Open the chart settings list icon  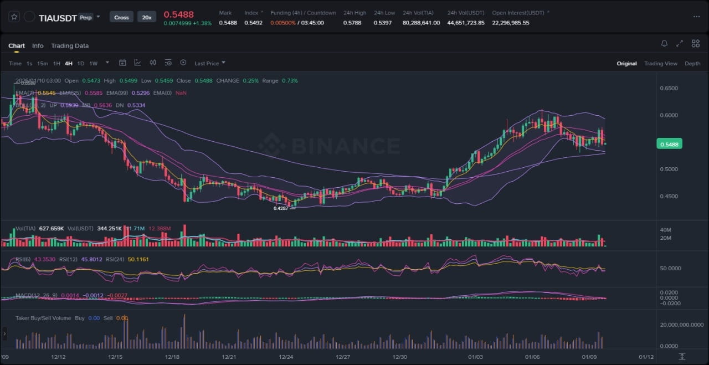click(168, 63)
